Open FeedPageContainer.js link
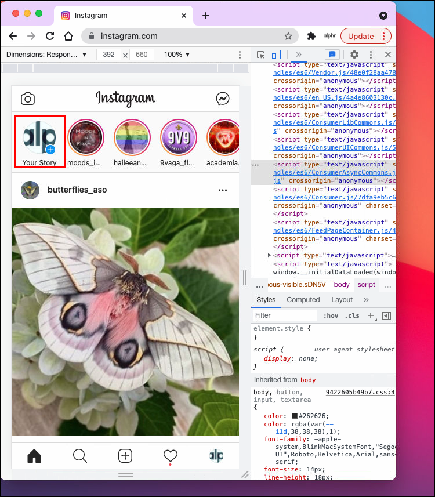Screen dimensions: 435x497 [x=335, y=230]
